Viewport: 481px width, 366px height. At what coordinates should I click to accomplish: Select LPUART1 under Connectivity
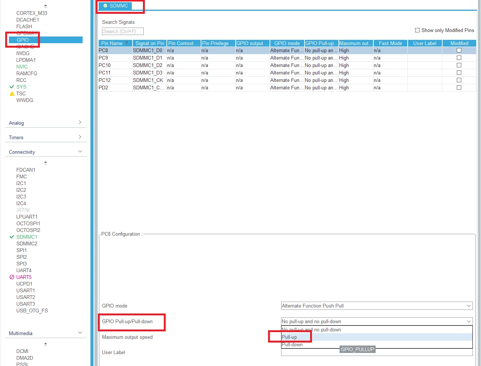point(27,217)
